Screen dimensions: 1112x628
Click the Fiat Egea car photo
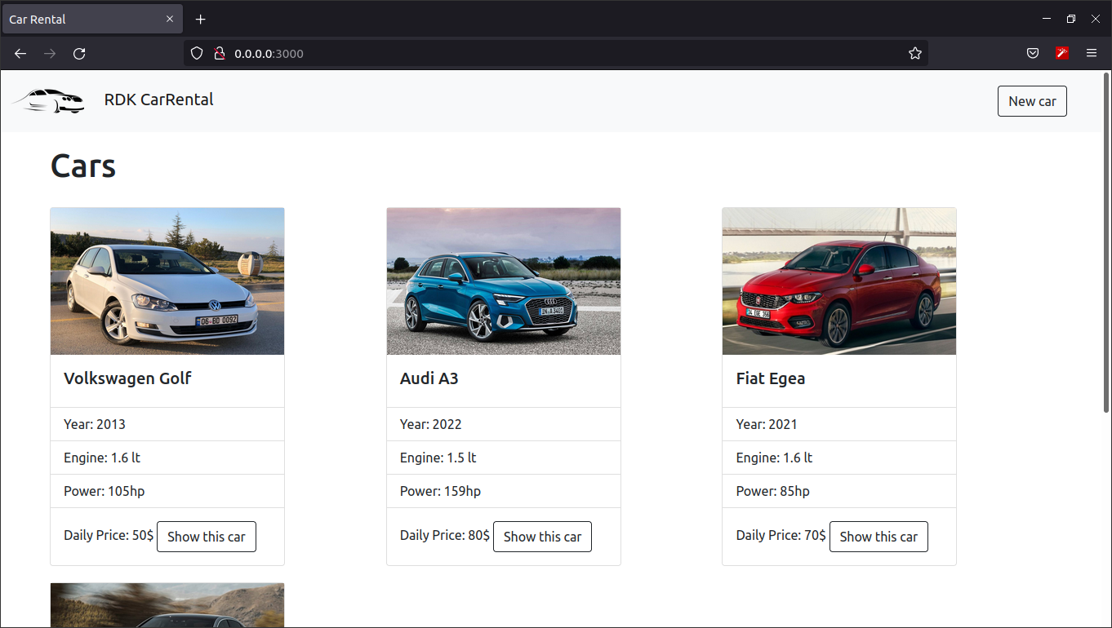pyautogui.click(x=838, y=281)
